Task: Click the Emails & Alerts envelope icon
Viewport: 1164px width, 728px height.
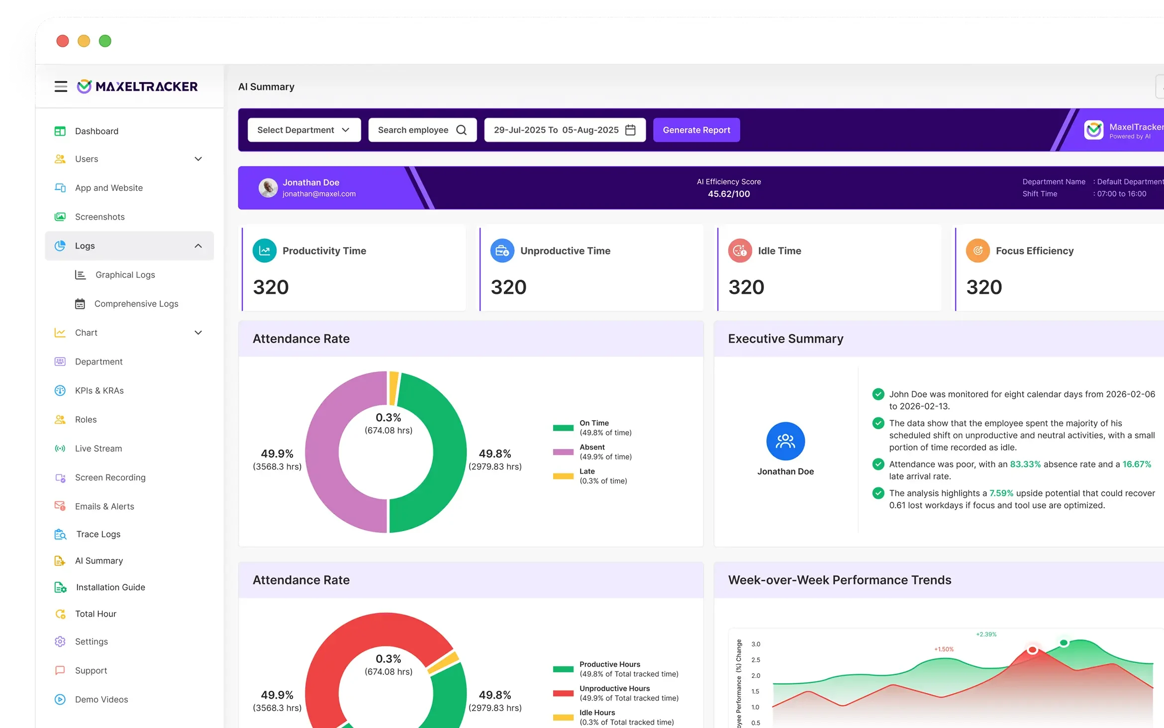Action: coord(60,506)
